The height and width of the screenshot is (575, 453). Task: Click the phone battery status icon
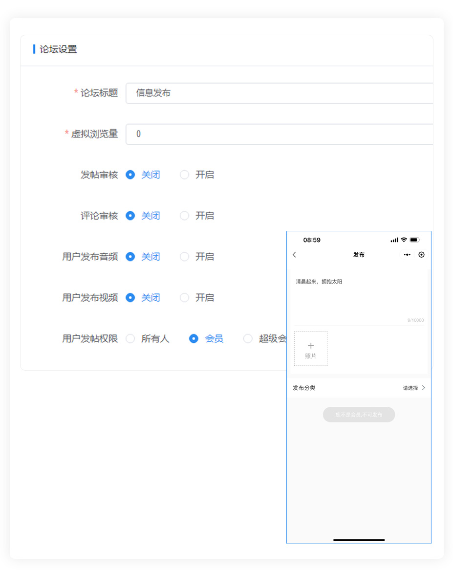coord(415,240)
